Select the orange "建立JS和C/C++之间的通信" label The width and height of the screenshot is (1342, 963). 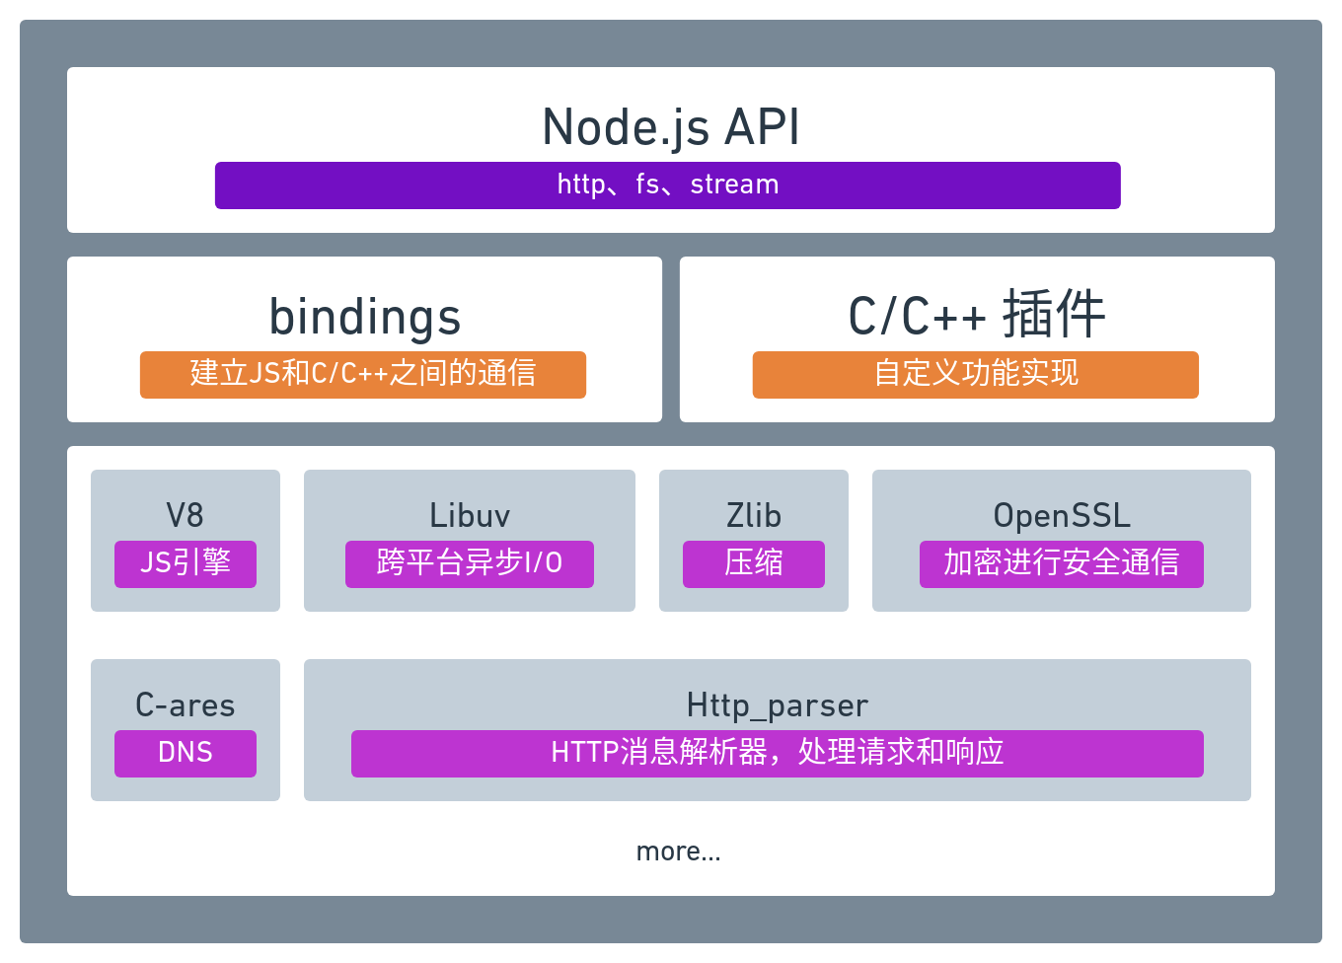pyautogui.click(x=363, y=375)
